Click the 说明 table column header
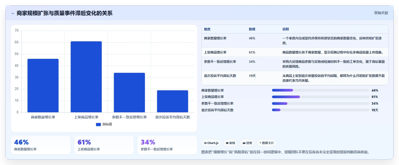The image size is (399, 165). 286,29
